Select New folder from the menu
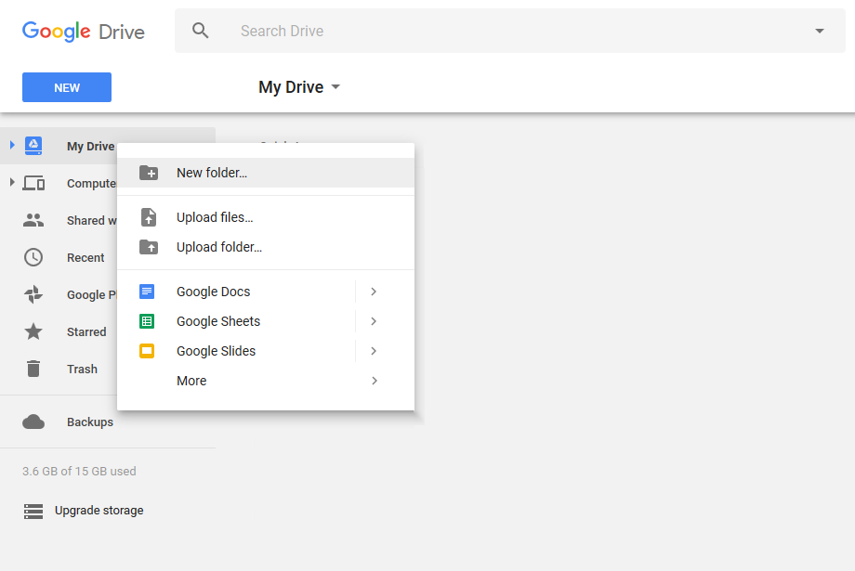The width and height of the screenshot is (855, 571). coord(212,173)
